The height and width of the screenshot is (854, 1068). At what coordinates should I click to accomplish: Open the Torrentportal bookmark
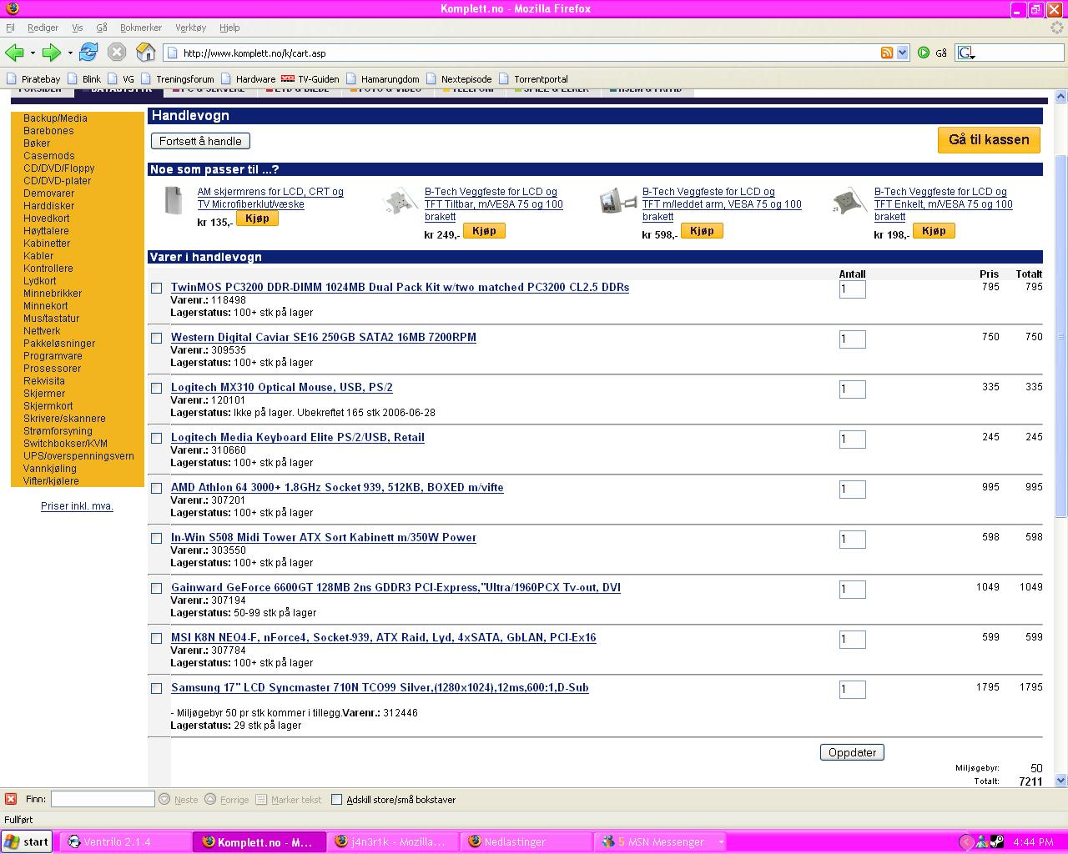pyautogui.click(x=532, y=79)
